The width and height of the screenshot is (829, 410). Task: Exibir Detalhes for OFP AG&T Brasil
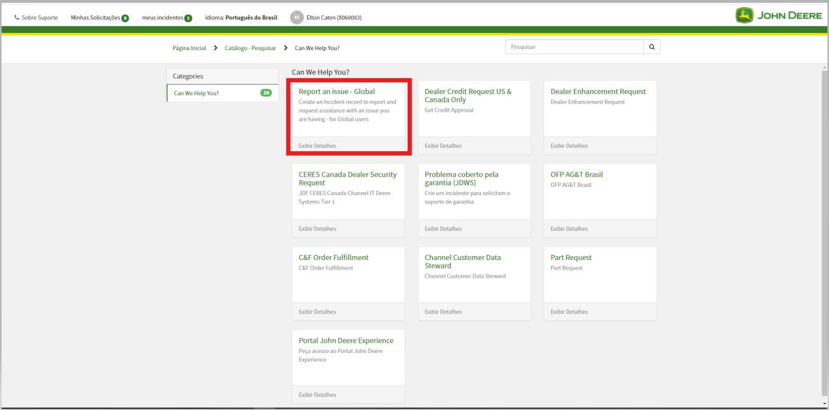(569, 229)
